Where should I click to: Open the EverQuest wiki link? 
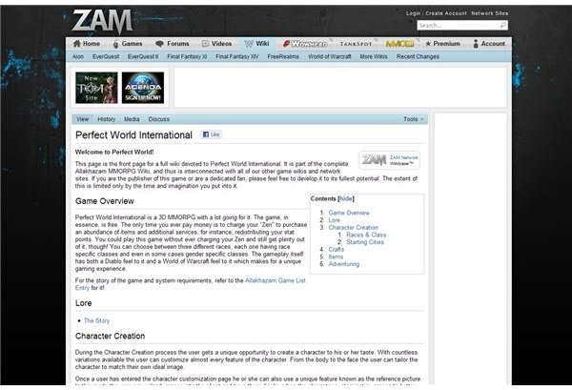coord(106,56)
